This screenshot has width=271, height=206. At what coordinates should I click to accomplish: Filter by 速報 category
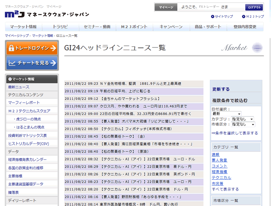tap(216, 154)
